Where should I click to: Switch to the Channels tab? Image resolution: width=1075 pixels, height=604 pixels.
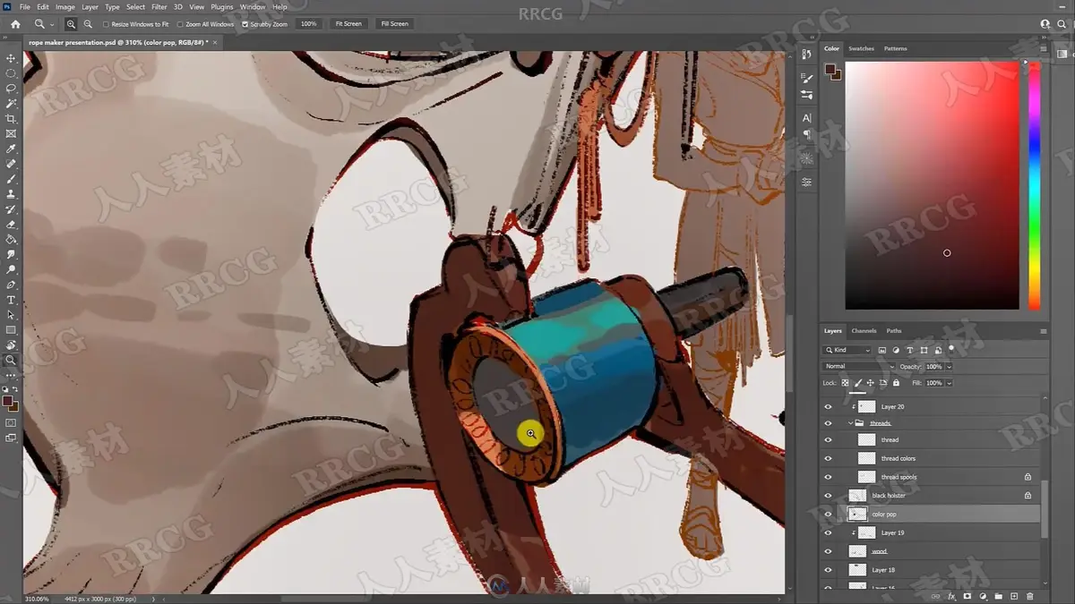coord(864,331)
